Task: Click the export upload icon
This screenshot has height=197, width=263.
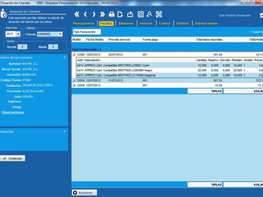Action: point(130,14)
